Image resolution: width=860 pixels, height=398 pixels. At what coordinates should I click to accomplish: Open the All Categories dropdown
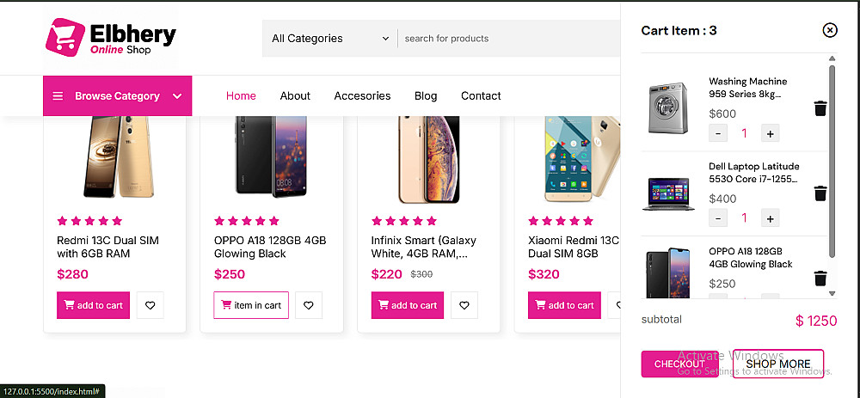[x=329, y=39]
